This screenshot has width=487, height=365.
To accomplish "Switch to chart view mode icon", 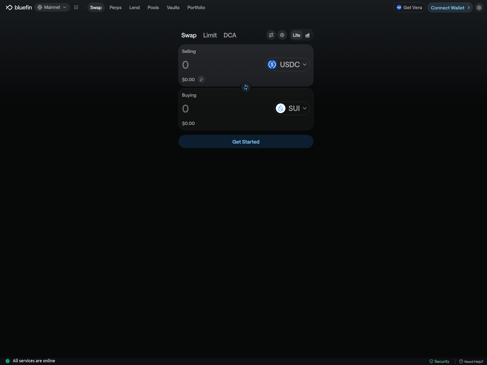I will tap(307, 35).
